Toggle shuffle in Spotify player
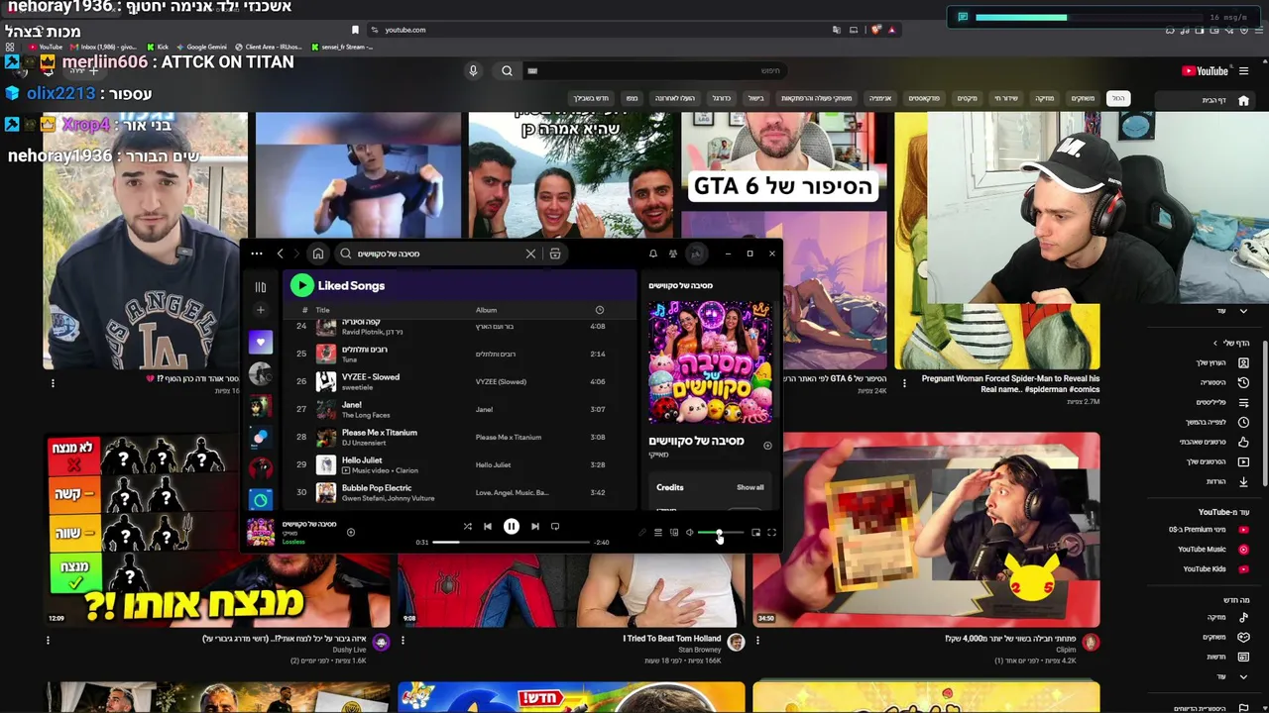Screen dimensions: 1269x713 (x=467, y=527)
